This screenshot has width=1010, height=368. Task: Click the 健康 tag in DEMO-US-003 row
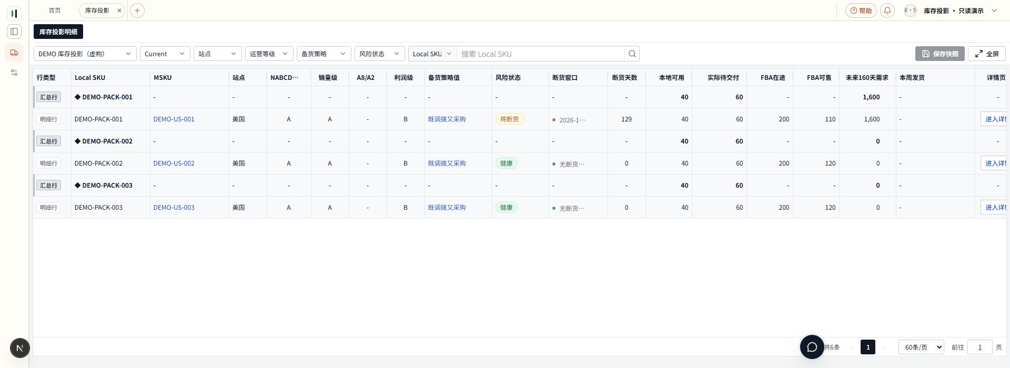point(506,208)
